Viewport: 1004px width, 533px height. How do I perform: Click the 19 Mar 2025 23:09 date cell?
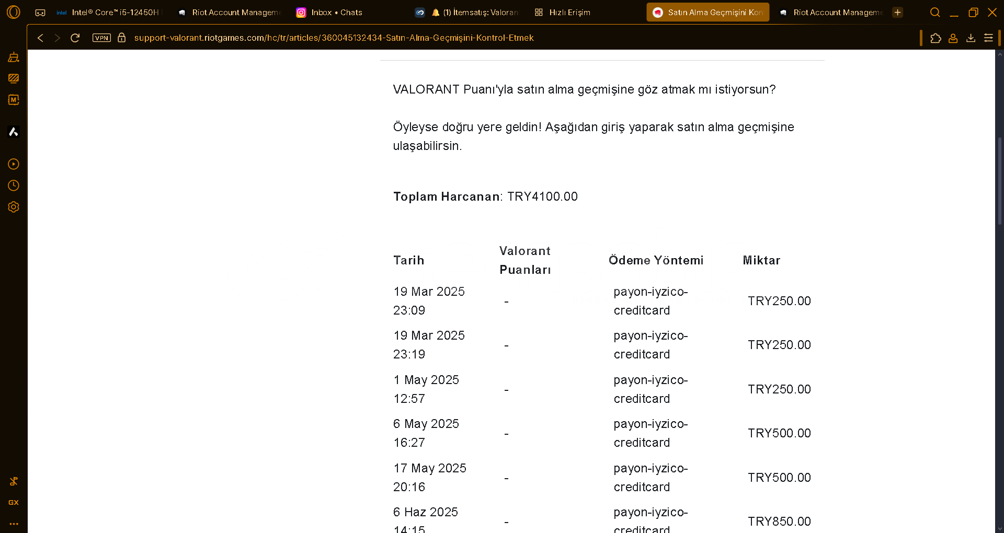(x=429, y=301)
